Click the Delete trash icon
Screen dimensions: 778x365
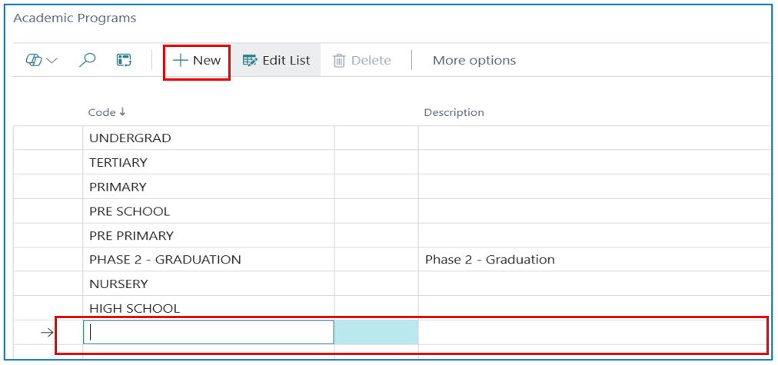pos(339,61)
